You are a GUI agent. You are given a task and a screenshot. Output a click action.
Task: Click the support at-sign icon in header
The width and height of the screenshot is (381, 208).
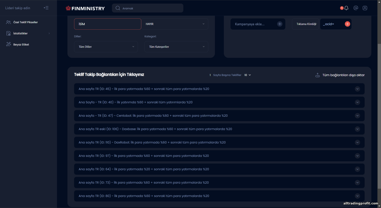356,8
